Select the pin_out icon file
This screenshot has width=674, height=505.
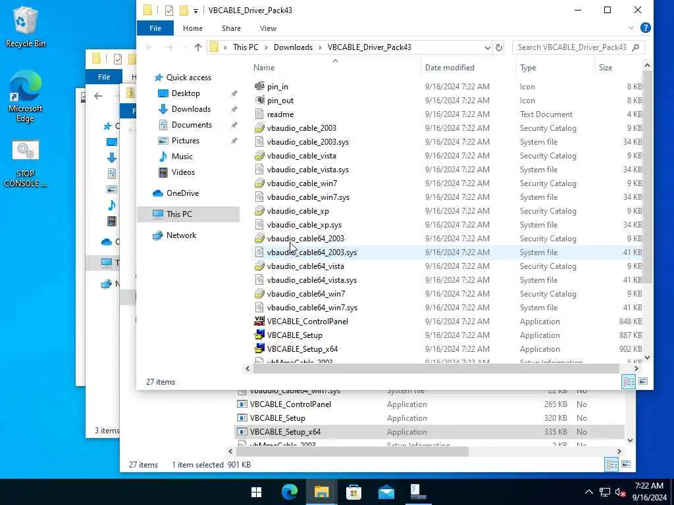pos(259,101)
